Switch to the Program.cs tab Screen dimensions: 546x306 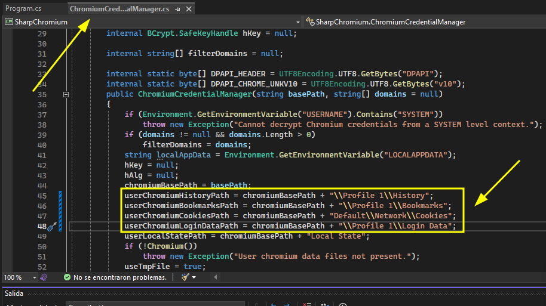click(x=23, y=8)
